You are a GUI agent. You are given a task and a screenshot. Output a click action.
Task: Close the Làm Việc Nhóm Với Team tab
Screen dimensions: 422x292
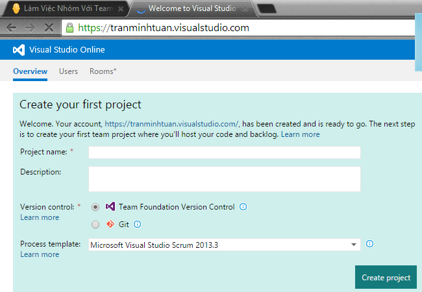point(121,9)
